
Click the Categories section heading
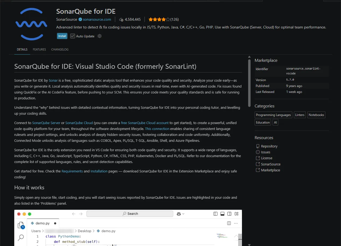265,106
